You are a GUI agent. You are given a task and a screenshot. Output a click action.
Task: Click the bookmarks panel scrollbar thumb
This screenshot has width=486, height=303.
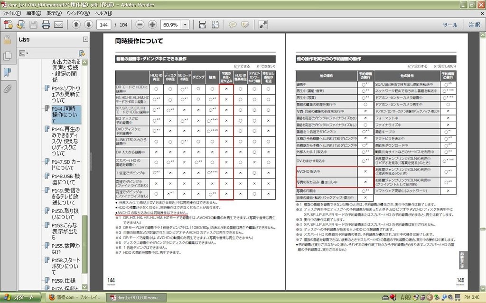[84, 244]
